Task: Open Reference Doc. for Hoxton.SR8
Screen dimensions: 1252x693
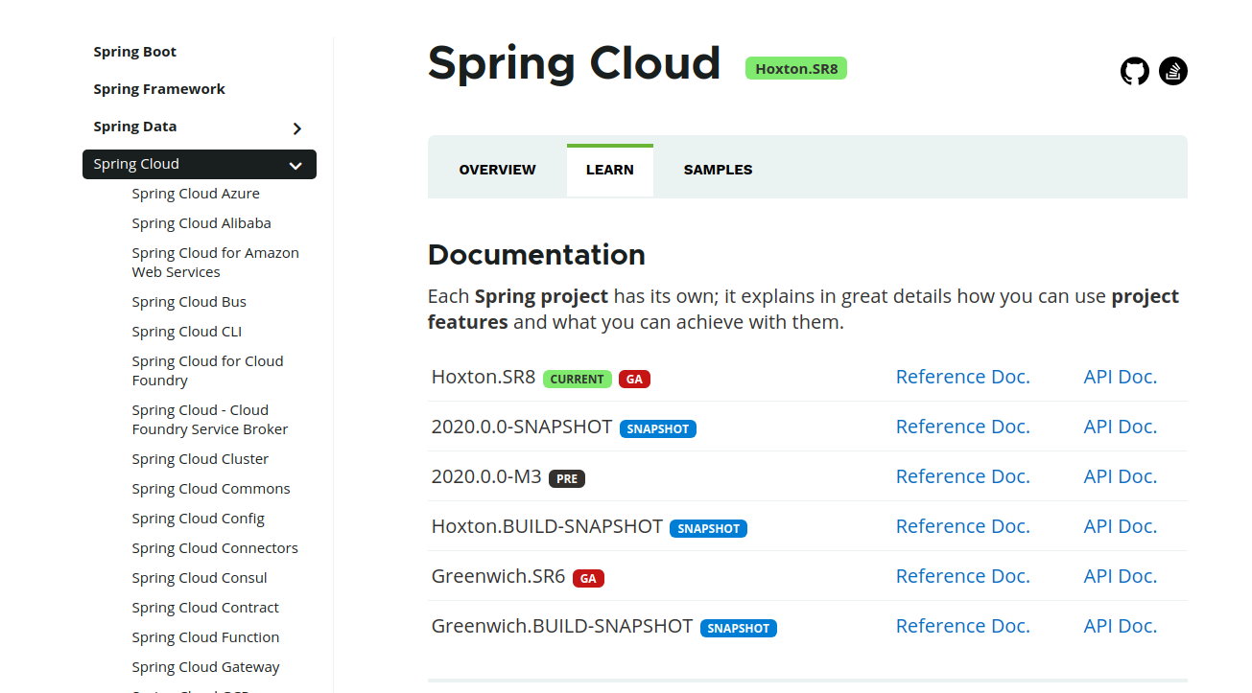Action: (x=962, y=377)
